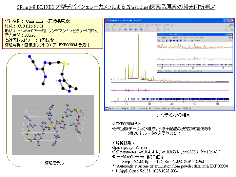236x177 pixels.
Task: Click the 'J. Appl. Cryst. Vol.37, 1025-1028,2004' reference
Action: click(x=147, y=171)
